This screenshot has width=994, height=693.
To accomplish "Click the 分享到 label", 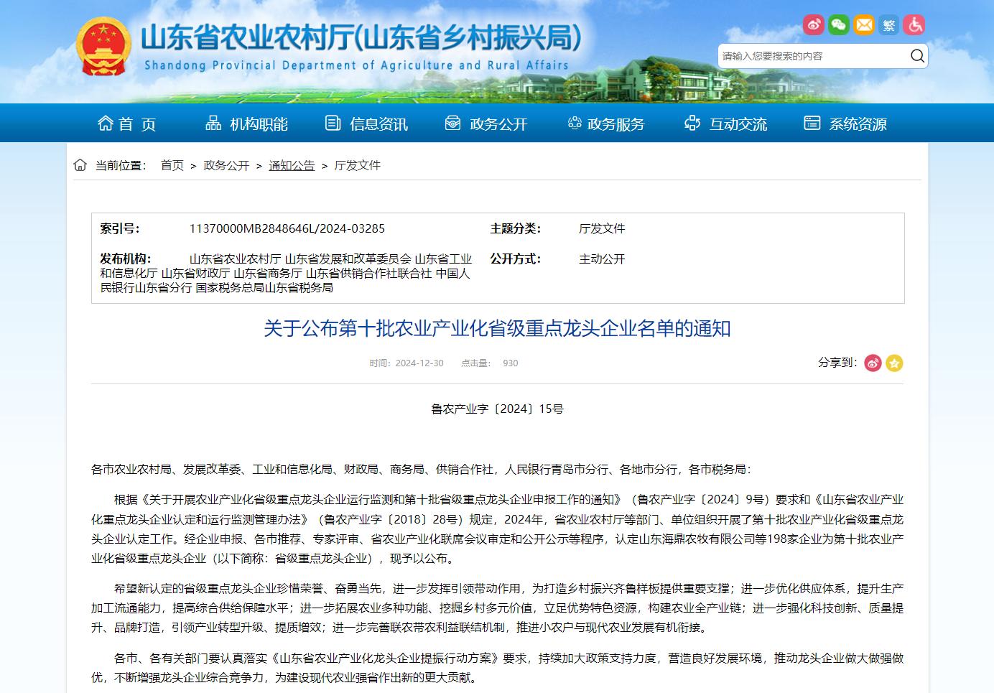I will (x=837, y=363).
